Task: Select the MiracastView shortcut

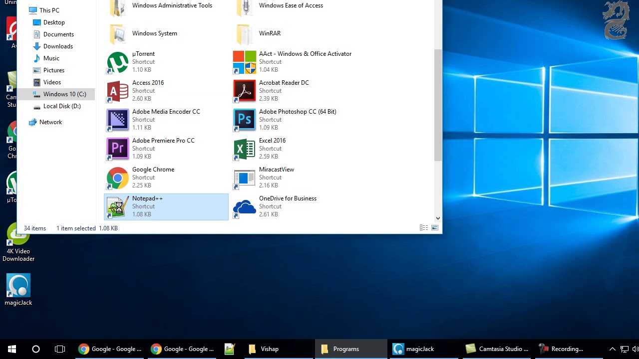Action: click(x=293, y=178)
